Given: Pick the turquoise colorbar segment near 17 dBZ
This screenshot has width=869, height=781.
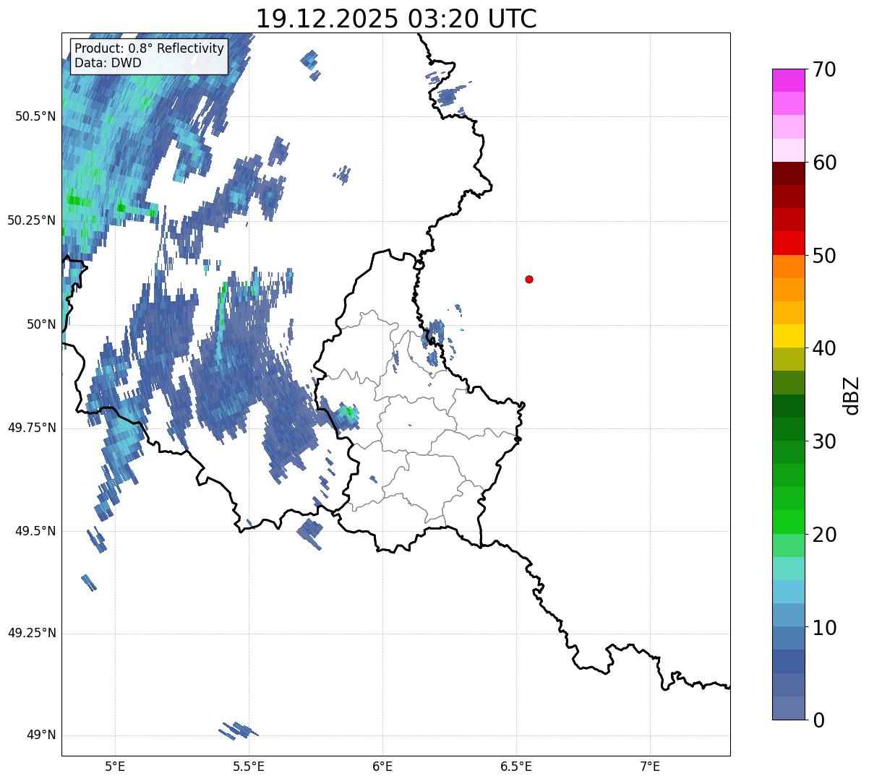Looking at the screenshot, I should (788, 569).
